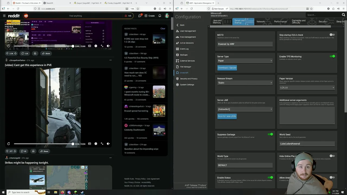This screenshot has height=195, width=347.
Task: Toggle Enable TPS Monitoring switch
Action: pyautogui.click(x=332, y=56)
